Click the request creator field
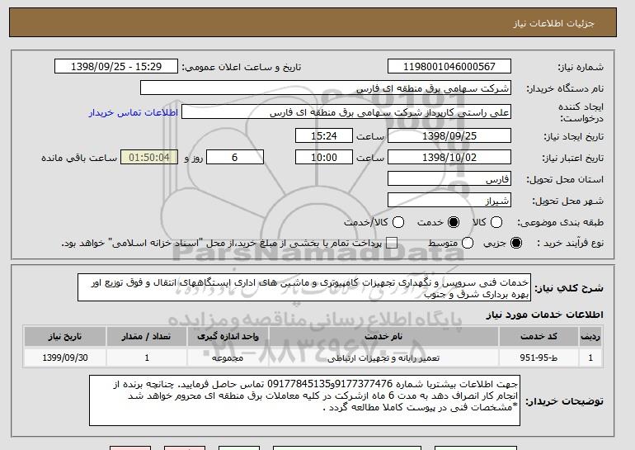This screenshot has width=635, height=450. [x=346, y=112]
